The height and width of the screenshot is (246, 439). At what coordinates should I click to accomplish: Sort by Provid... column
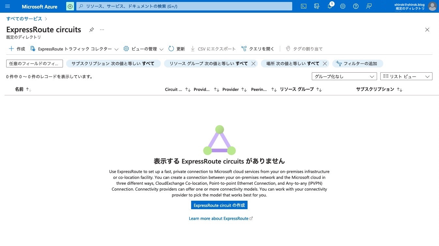(x=206, y=89)
